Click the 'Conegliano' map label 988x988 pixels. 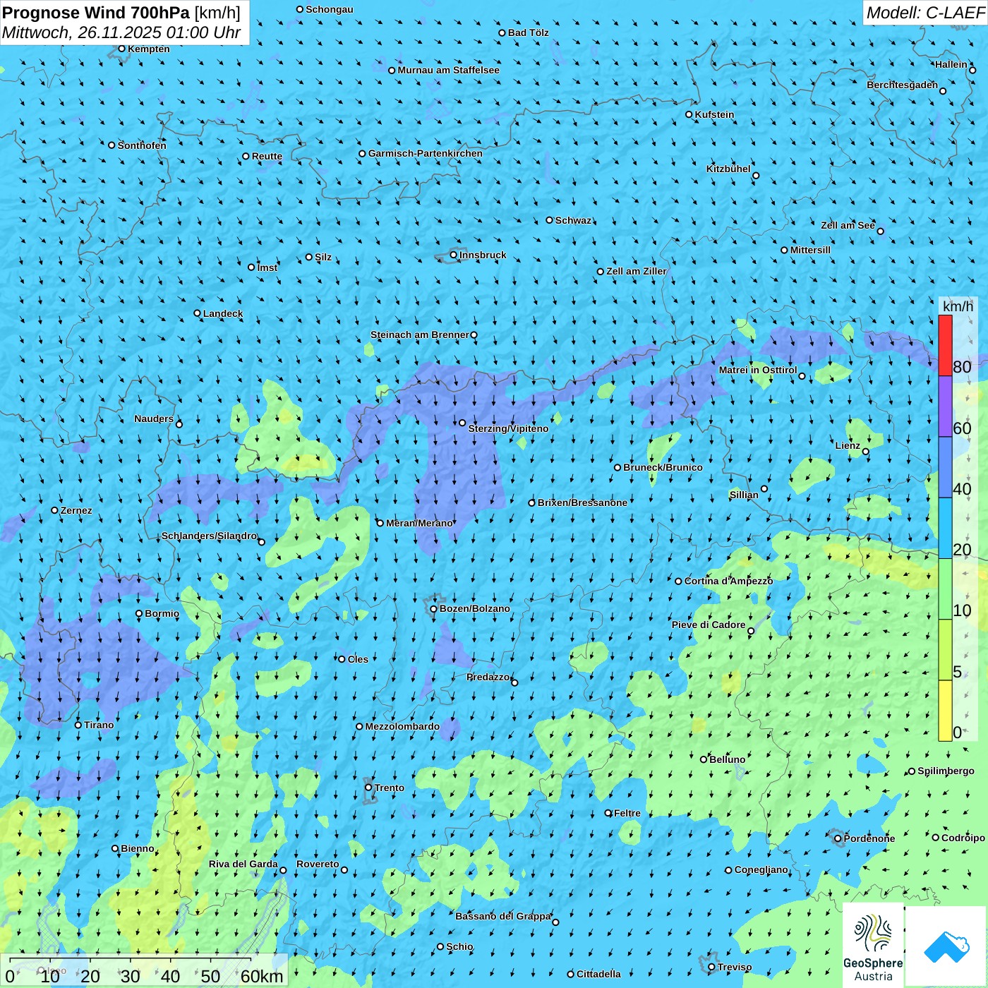click(x=761, y=869)
